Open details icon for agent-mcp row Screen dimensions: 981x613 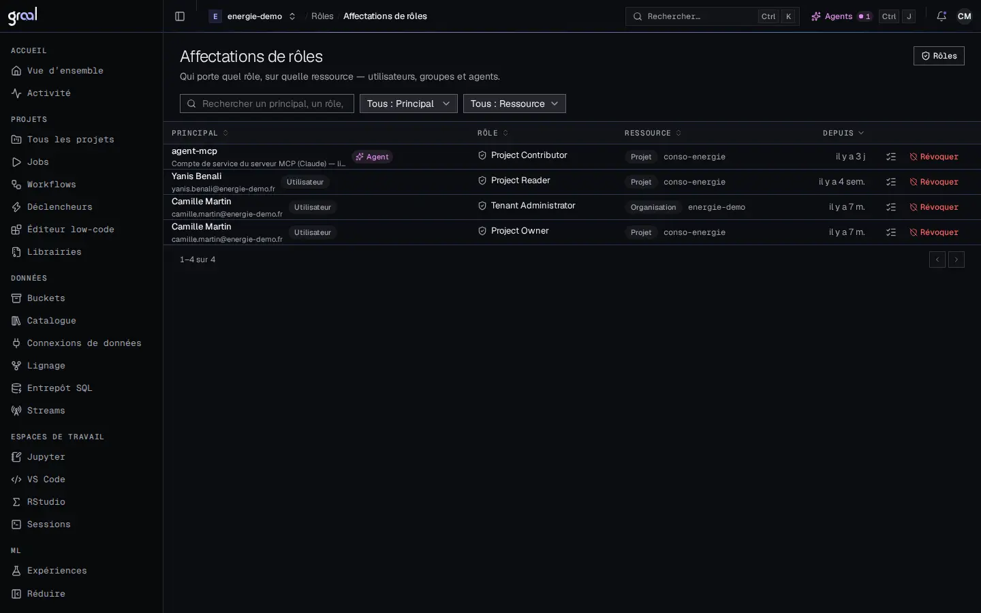coord(890,157)
